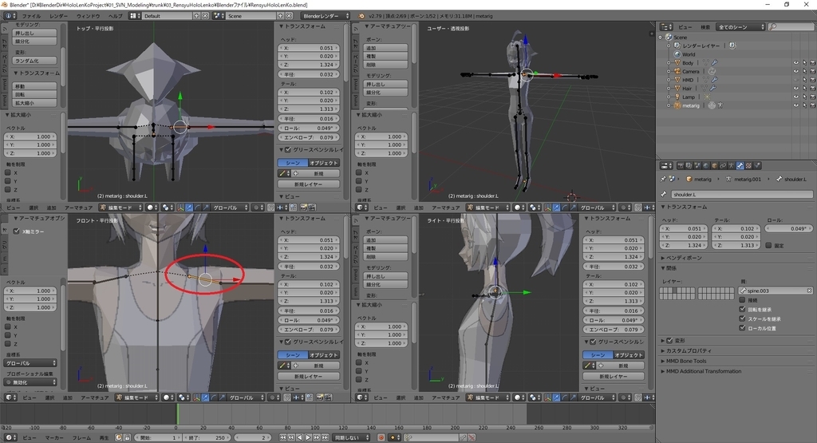Expand the MMD Bone Tools panel

(684, 361)
